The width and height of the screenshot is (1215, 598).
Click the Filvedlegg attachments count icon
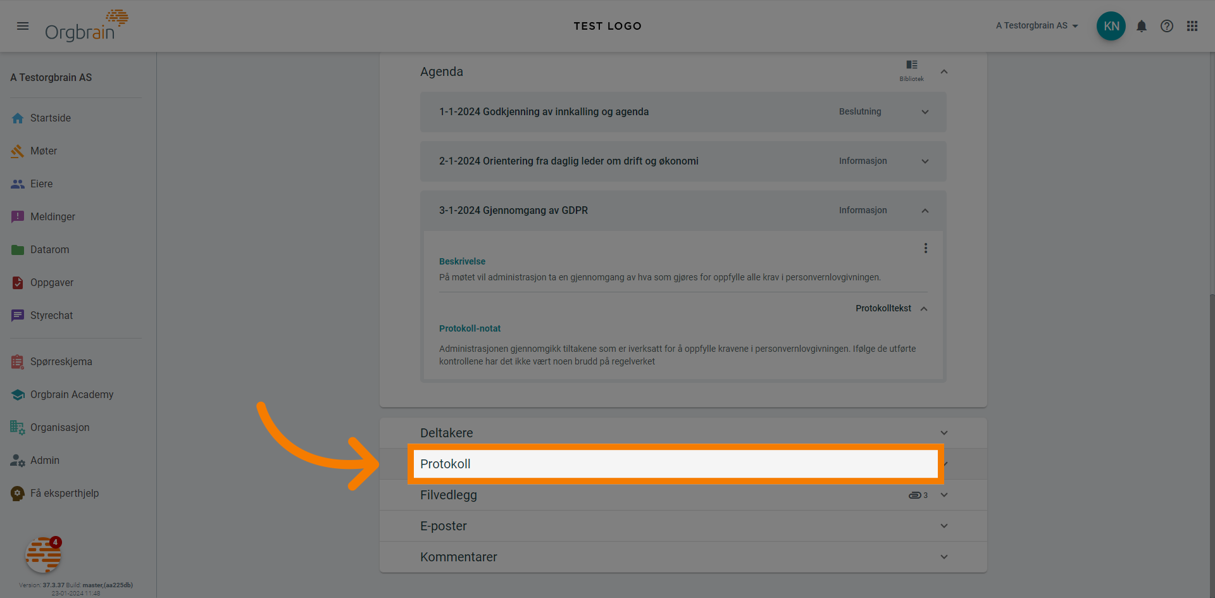point(918,495)
